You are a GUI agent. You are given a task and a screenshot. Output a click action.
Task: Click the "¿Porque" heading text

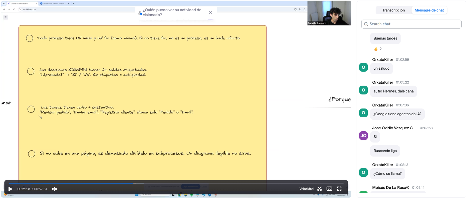coord(340,99)
